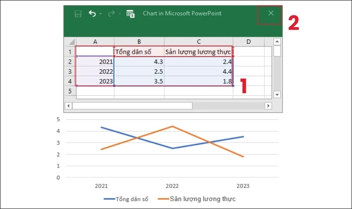Click cell with year 2021
352x209 pixels.
95,61
